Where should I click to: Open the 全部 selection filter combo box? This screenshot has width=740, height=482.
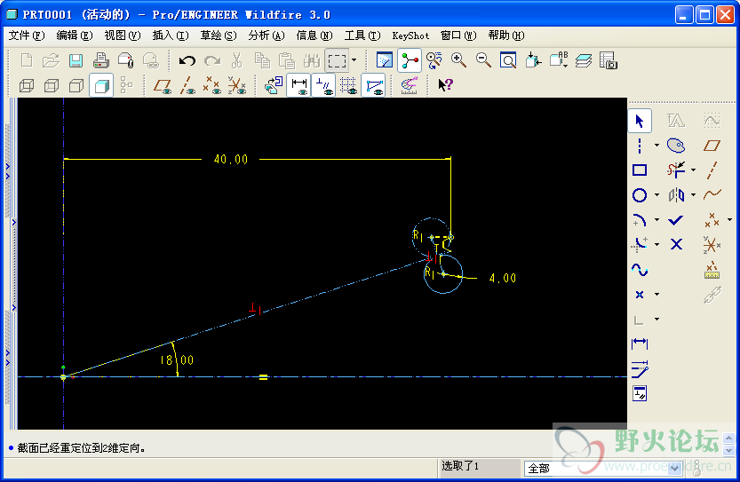tap(603, 469)
